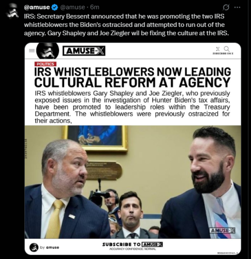Open the Grok circle-slash icon on the post
Viewport: 251px width, 259px height.
coord(226,7)
